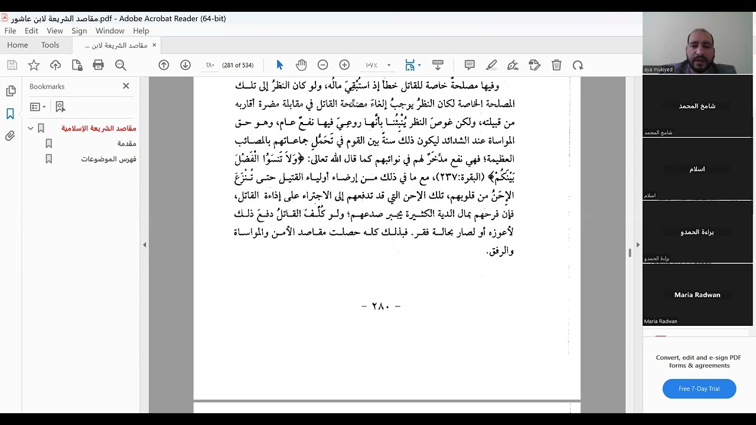Viewport: 756px width, 425px height.
Task: Expand the right tools pane arrow
Action: point(637,244)
